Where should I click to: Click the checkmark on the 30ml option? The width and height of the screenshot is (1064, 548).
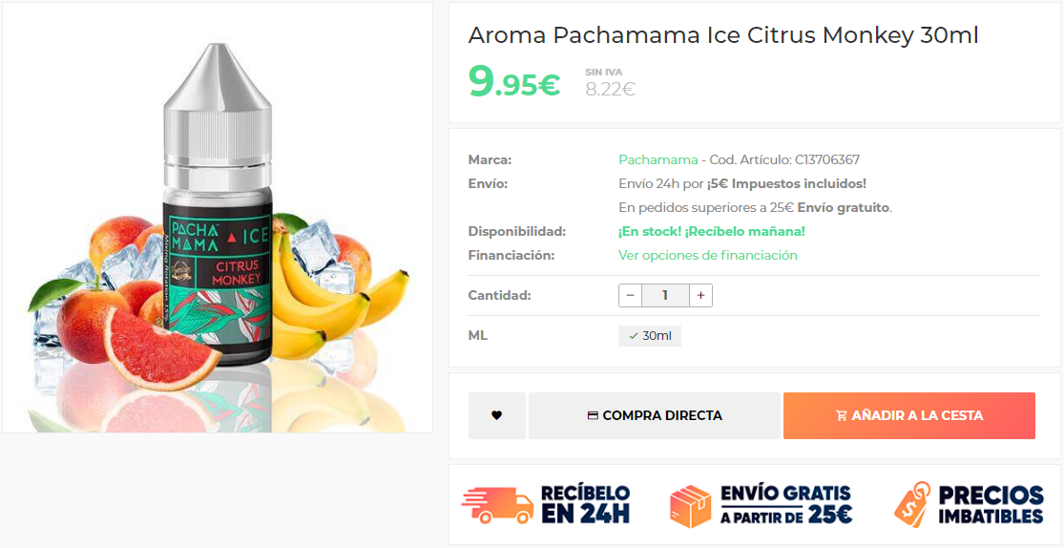[x=633, y=336]
